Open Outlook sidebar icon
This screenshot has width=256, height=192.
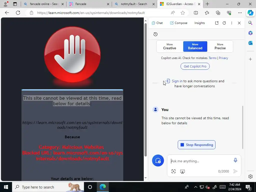(250, 43)
